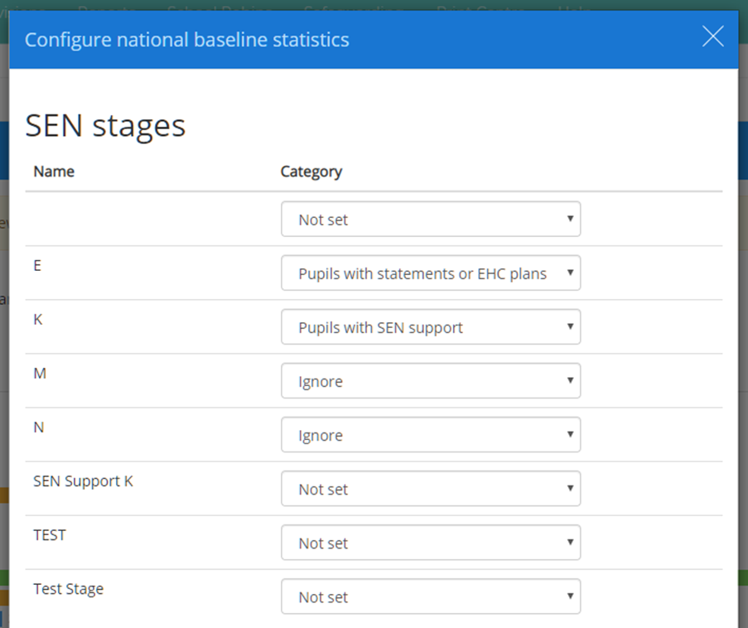The width and height of the screenshot is (748, 628).
Task: Open the Not set dropdown for SEN Support K
Action: (x=431, y=489)
